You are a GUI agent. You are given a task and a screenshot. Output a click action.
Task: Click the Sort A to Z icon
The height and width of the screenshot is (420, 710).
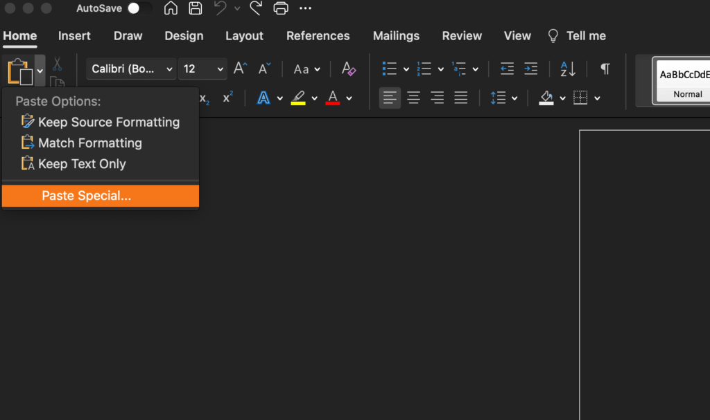click(568, 69)
